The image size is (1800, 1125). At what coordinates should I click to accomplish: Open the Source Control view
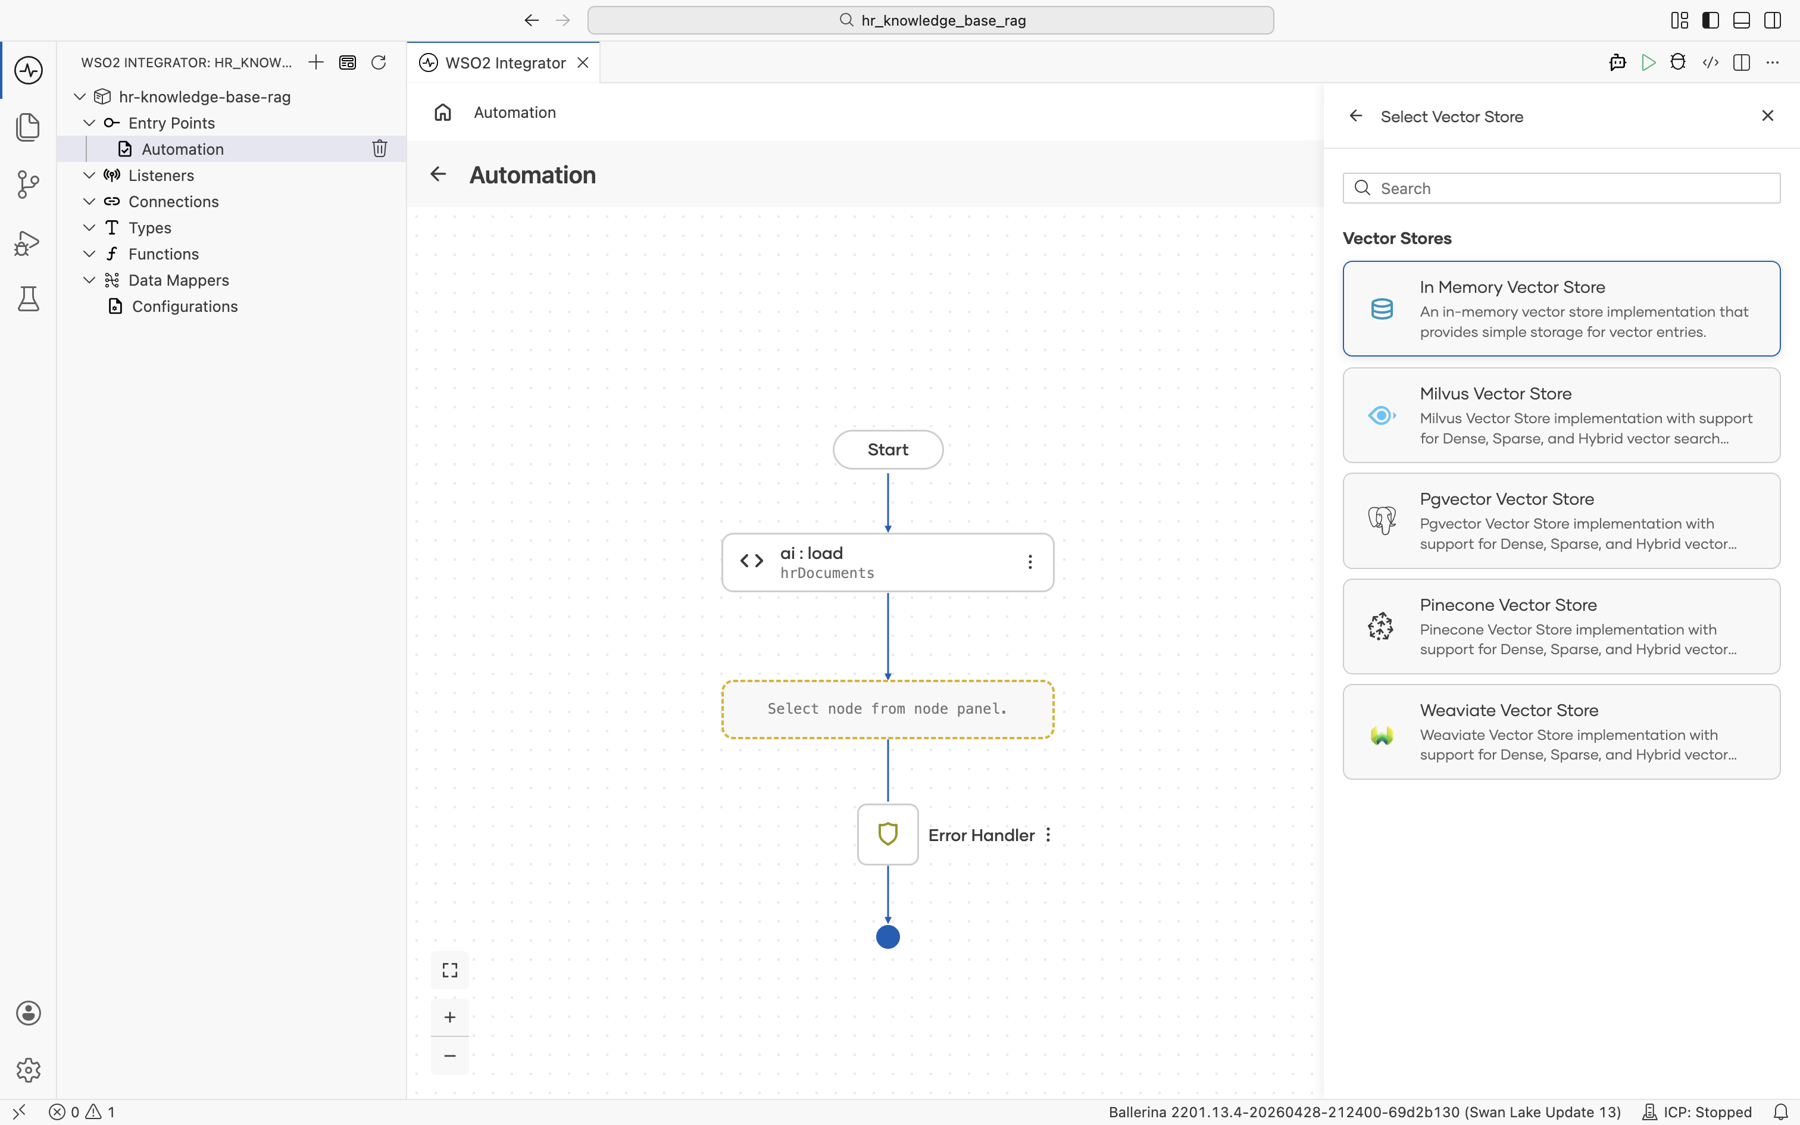pos(28,184)
